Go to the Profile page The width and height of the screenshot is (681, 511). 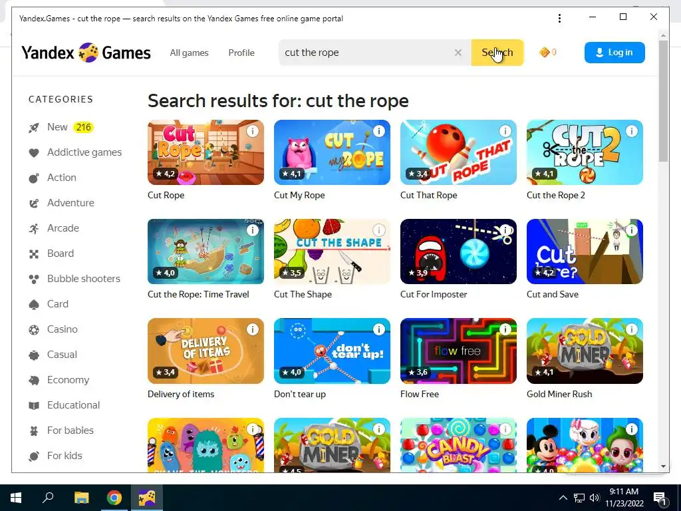click(241, 53)
